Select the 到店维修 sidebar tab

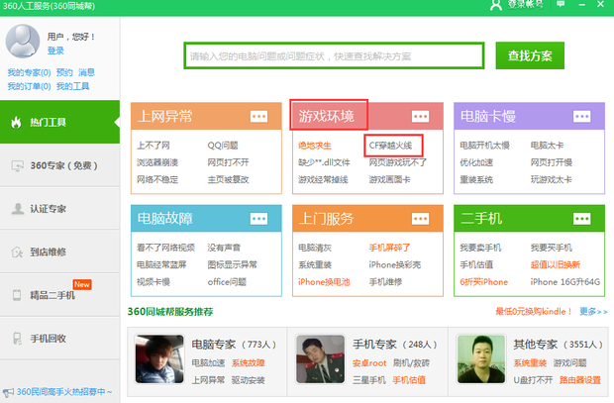click(x=59, y=252)
